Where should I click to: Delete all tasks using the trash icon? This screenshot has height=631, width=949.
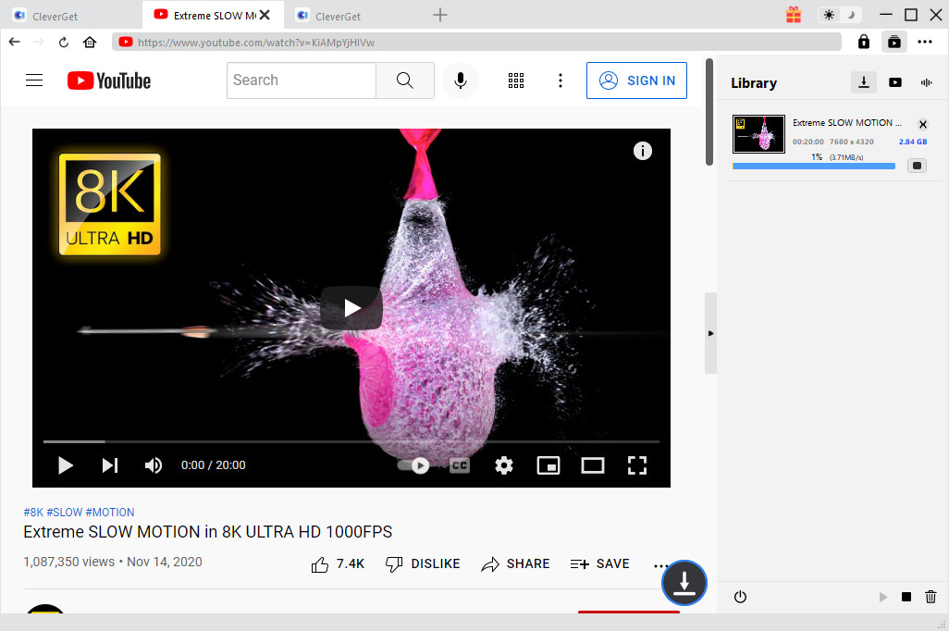931,597
